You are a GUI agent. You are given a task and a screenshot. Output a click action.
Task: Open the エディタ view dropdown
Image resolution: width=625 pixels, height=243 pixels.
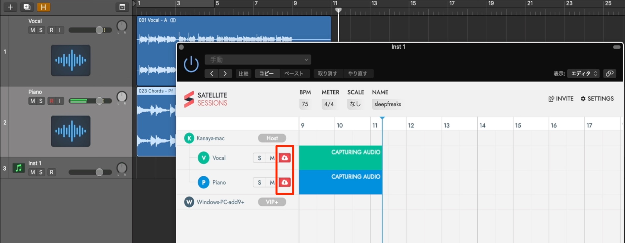click(583, 74)
